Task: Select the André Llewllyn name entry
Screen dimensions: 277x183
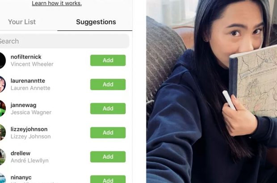Action: pyautogui.click(x=29, y=160)
